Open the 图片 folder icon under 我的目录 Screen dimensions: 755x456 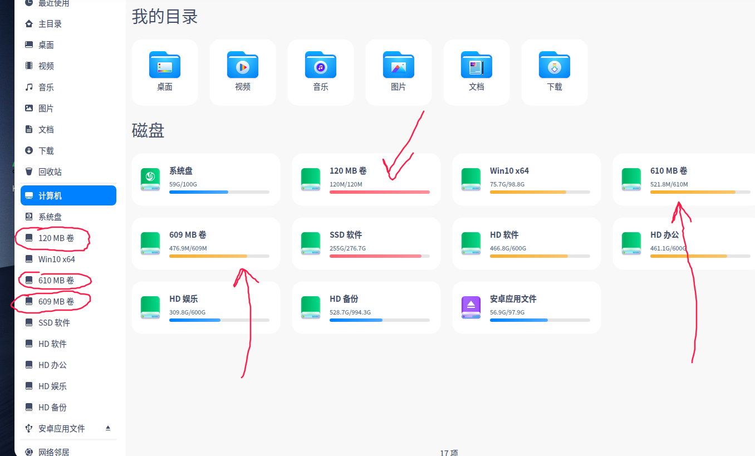click(x=399, y=65)
